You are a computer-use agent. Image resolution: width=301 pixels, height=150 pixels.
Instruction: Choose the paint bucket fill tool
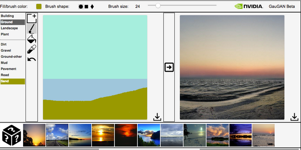click(31, 39)
